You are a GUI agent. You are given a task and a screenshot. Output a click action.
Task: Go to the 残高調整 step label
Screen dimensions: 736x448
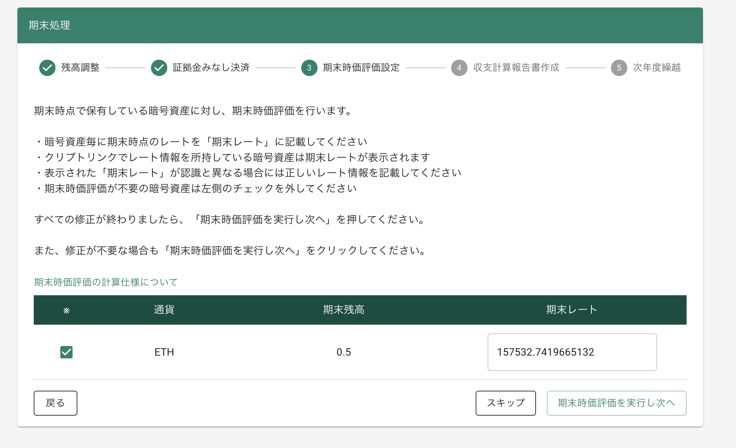[x=80, y=68]
